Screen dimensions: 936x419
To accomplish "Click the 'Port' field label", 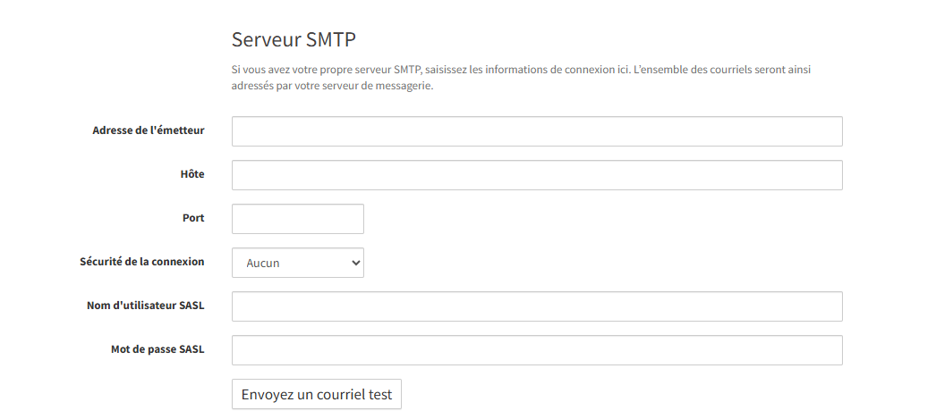I will [x=193, y=218].
